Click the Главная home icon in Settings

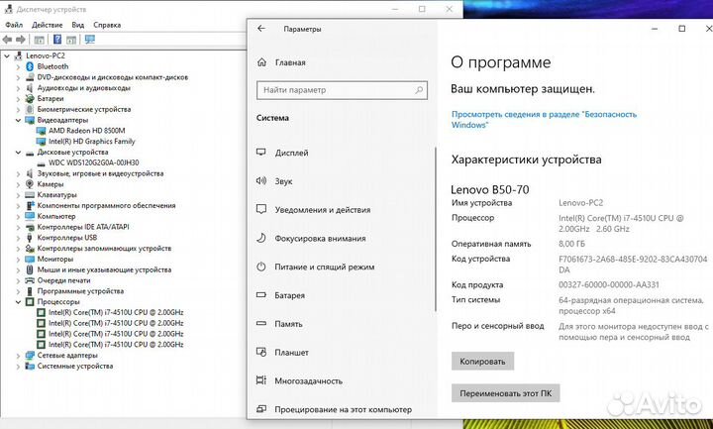coord(261,62)
